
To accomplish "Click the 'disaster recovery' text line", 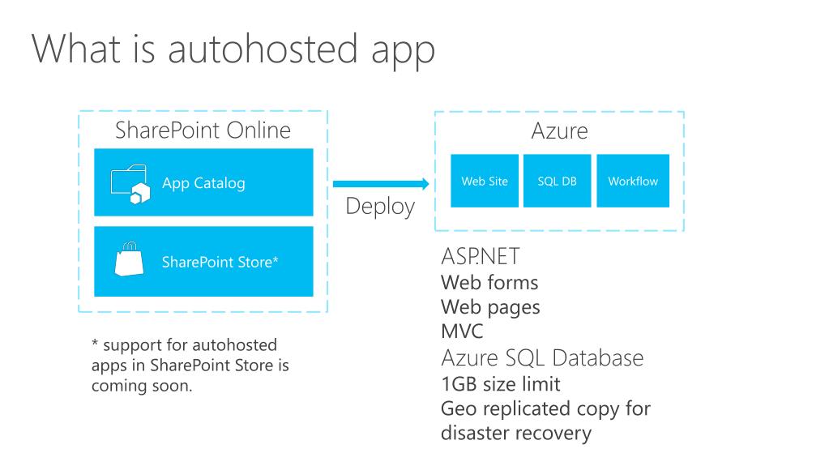I will pyautogui.click(x=516, y=434).
